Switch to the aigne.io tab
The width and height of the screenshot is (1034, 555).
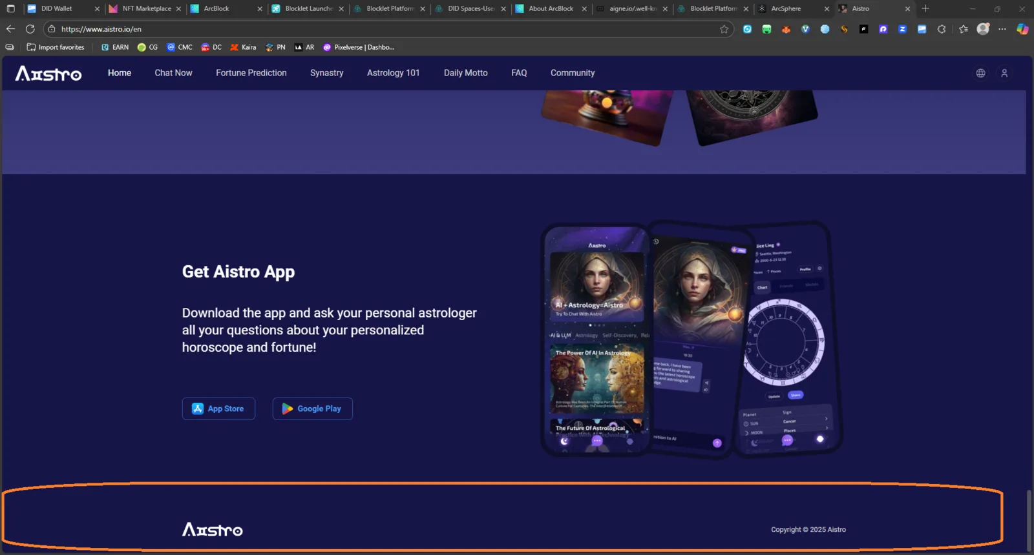click(631, 8)
